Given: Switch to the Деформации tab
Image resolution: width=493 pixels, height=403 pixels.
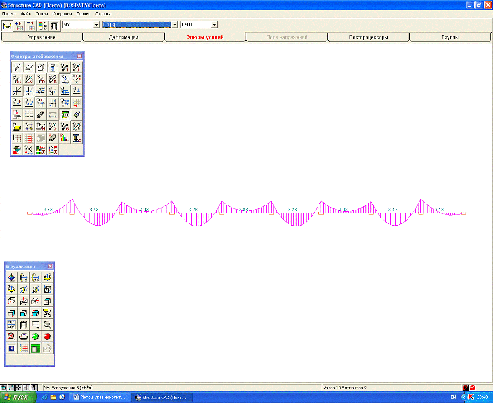Looking at the screenshot, I should point(123,37).
